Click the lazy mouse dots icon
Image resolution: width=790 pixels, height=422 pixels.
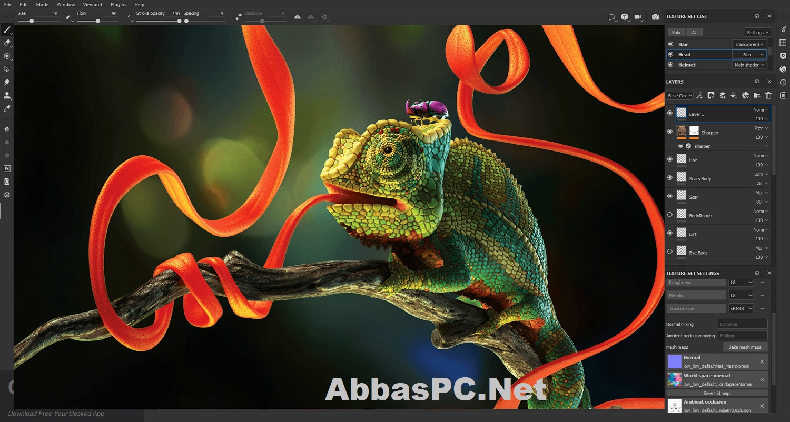pos(239,17)
